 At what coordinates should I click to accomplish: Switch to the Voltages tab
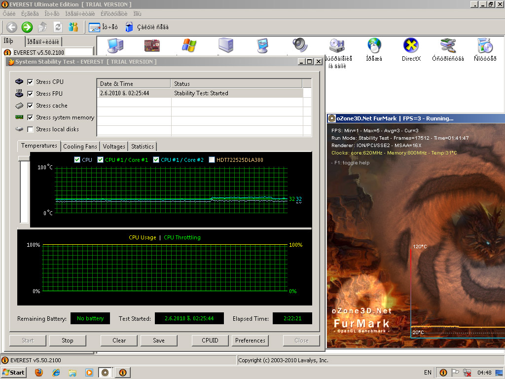point(114,147)
